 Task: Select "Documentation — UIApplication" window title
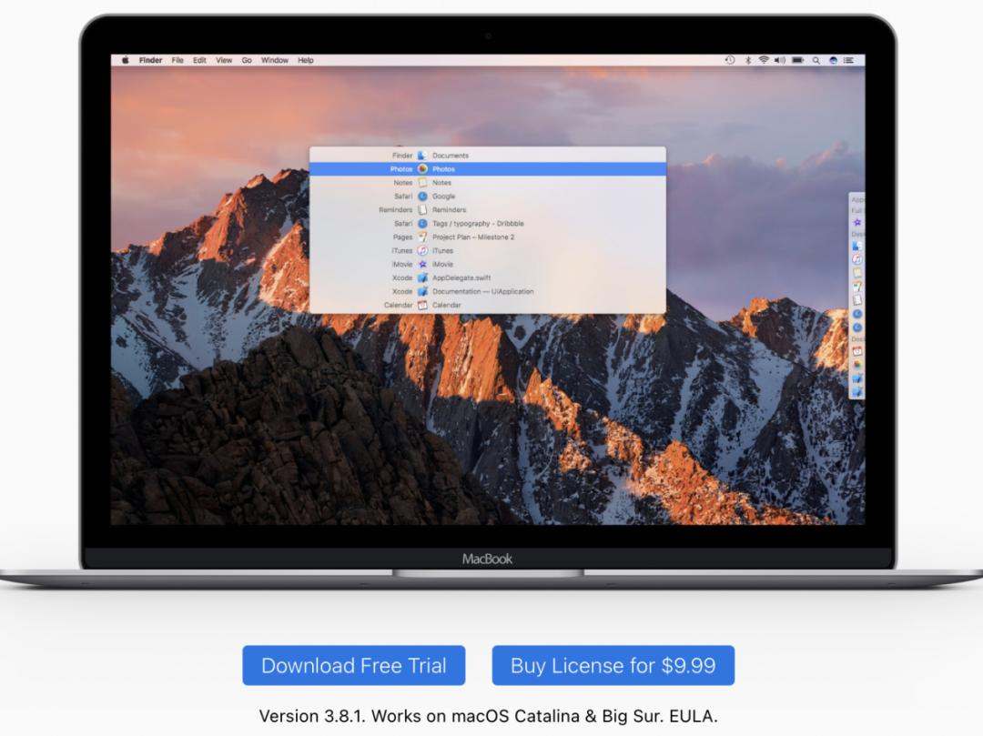click(x=482, y=291)
